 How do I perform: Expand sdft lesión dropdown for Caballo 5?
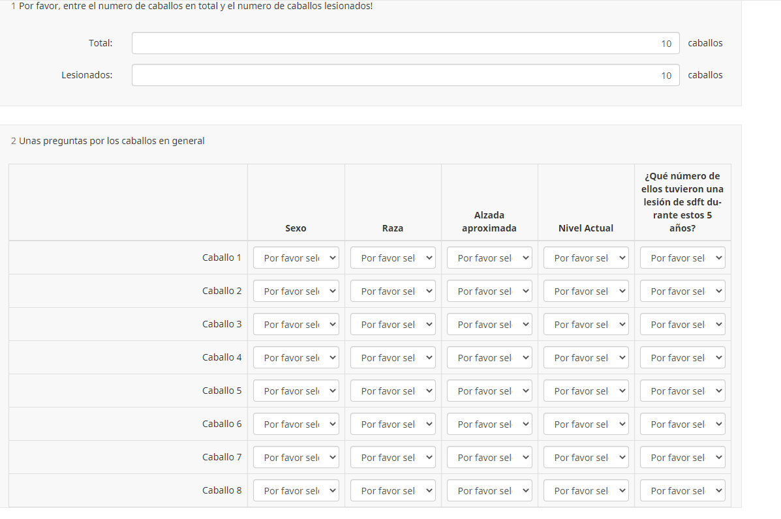682,391
